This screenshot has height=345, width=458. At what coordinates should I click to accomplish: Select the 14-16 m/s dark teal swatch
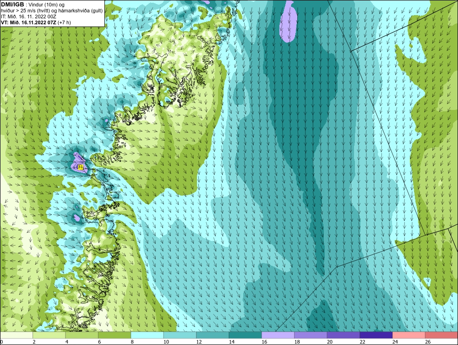click(x=245, y=335)
